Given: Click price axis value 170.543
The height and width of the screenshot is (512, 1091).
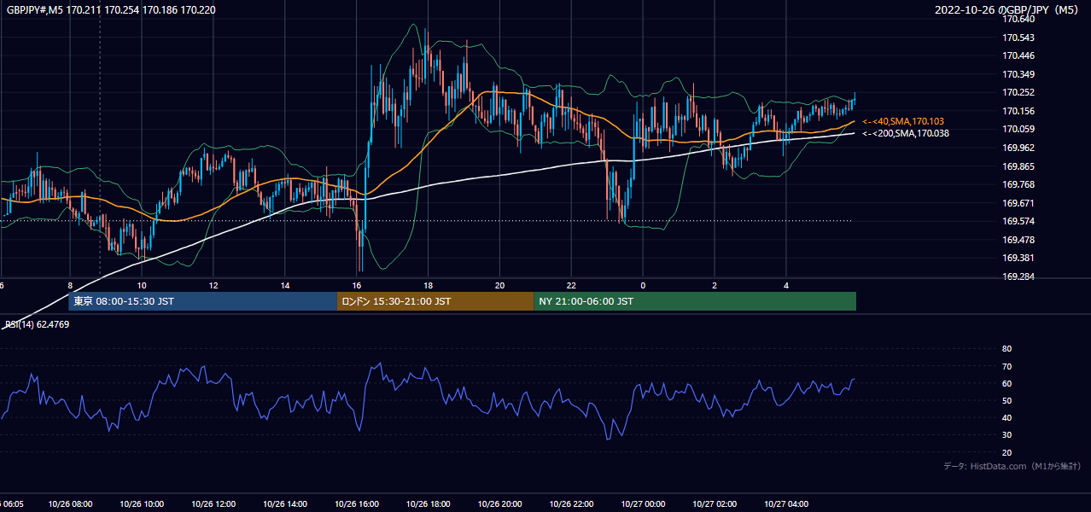Looking at the screenshot, I should 1019,38.
